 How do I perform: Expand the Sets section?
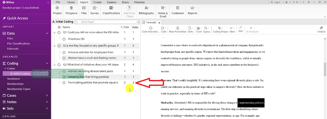point(47,108)
